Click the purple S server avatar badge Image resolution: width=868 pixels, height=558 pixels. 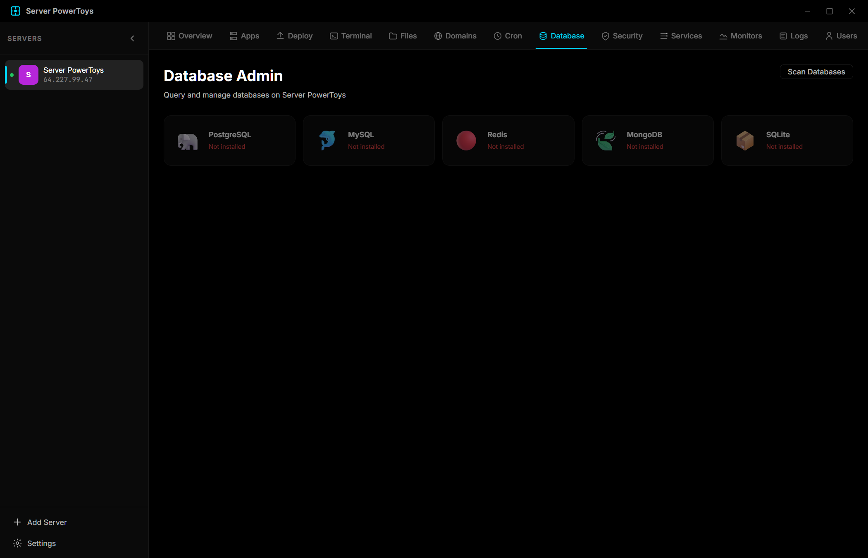28,75
